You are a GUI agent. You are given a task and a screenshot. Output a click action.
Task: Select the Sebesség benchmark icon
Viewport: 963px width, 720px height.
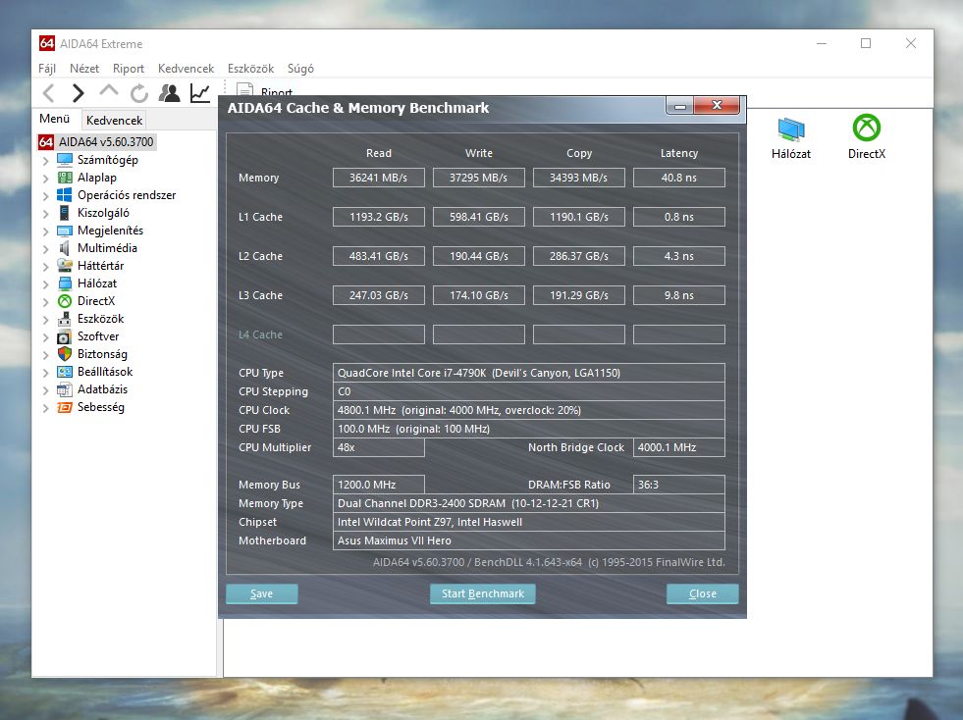tap(65, 407)
